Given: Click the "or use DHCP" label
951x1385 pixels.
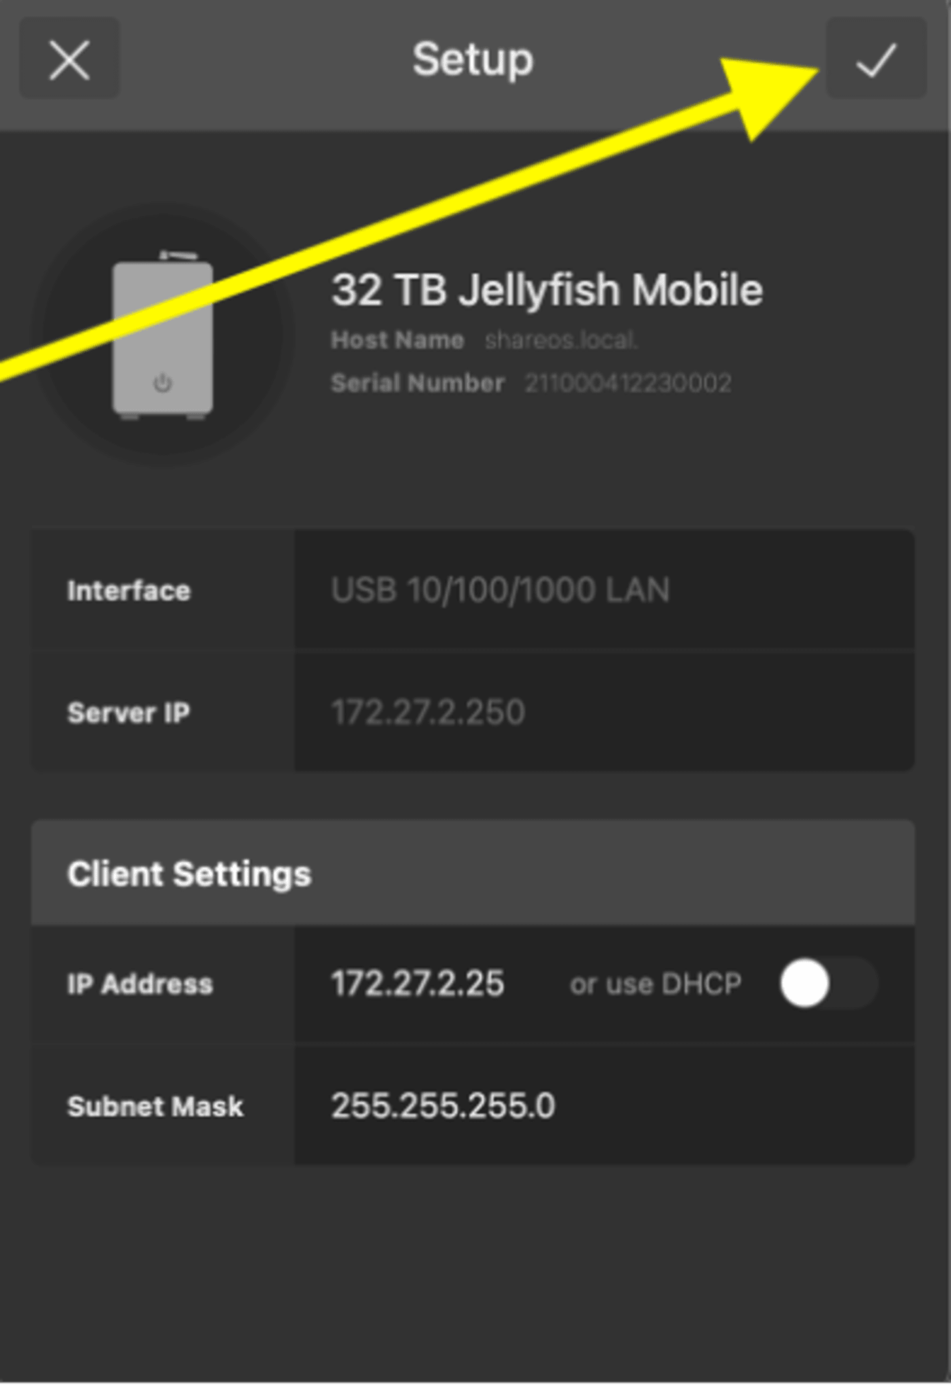Looking at the screenshot, I should pos(655,983).
